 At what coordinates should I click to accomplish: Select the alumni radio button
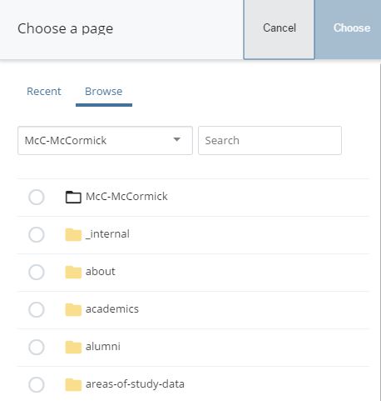(37, 347)
